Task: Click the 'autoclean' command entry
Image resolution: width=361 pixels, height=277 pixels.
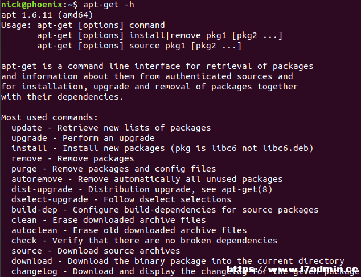Action: coord(35,230)
